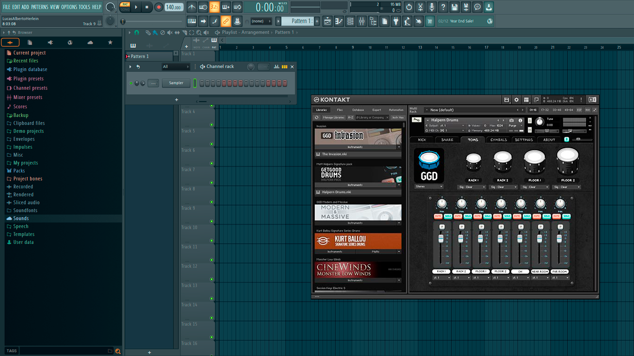Expand the Invasion Instruments dropdown arrow
634x356 pixels.
click(399, 147)
